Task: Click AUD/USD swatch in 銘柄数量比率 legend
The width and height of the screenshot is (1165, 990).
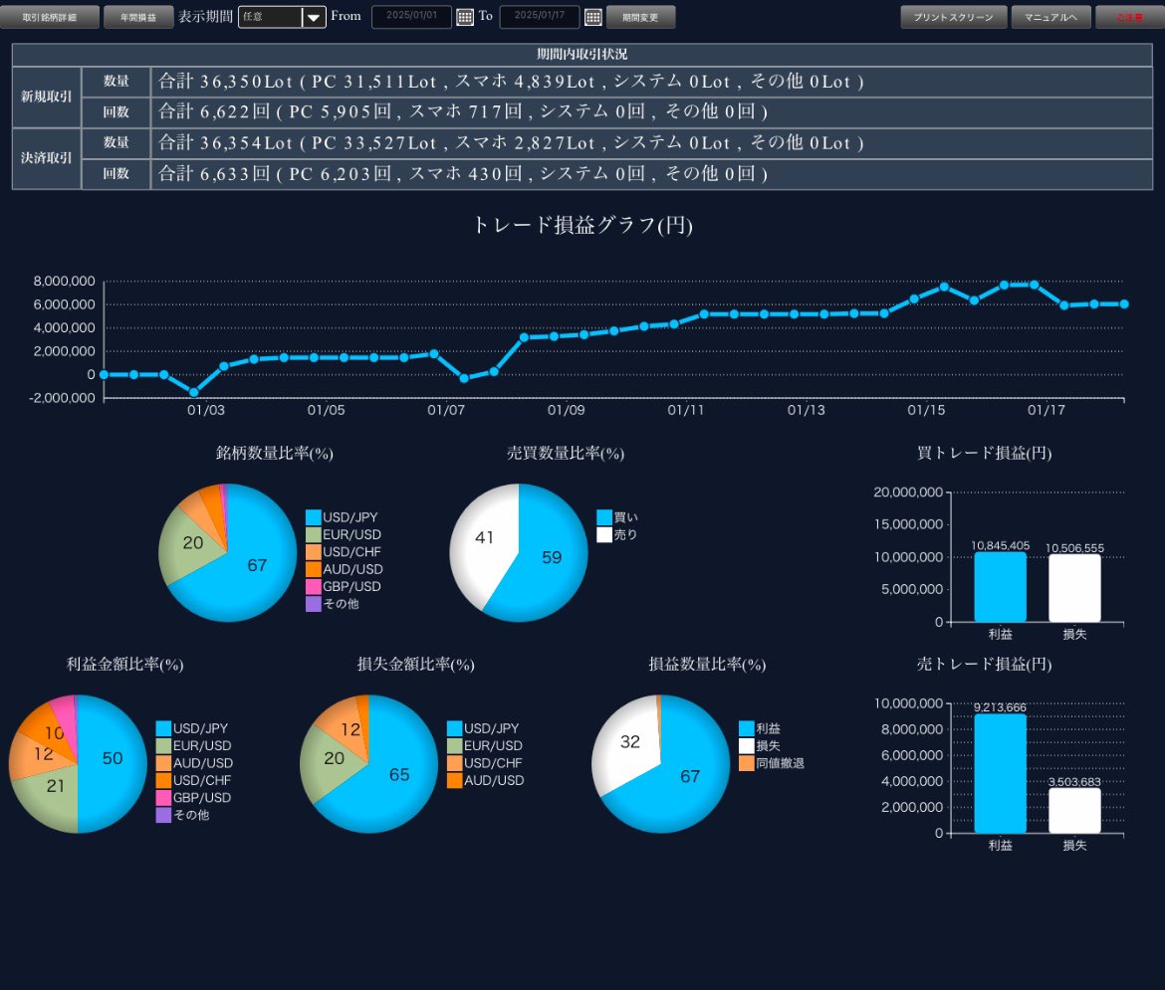Action: pyautogui.click(x=313, y=570)
